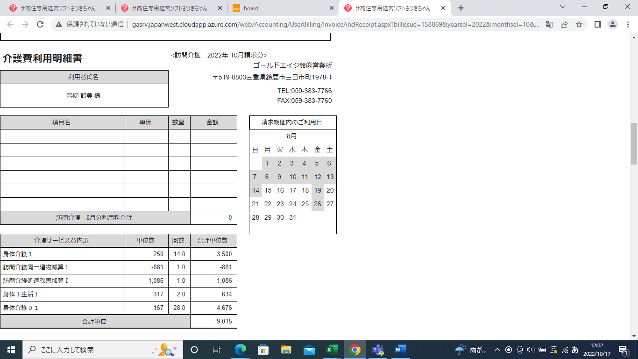Click the share page icon in address bar
This screenshot has width=638, height=359.
[564, 24]
